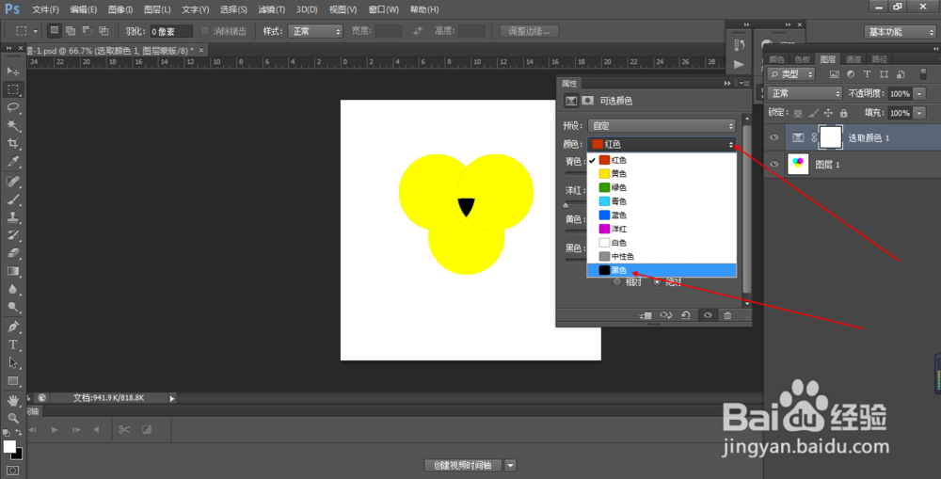This screenshot has height=479, width=941.
Task: Open the 样式 style dropdown
Action: [315, 31]
